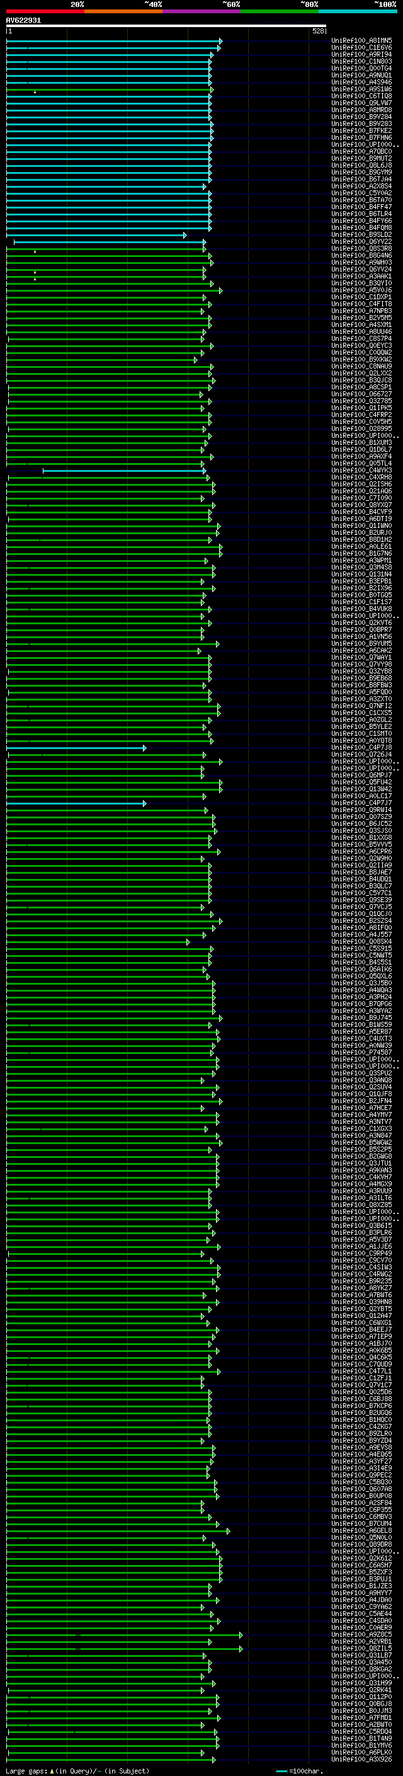
Task: Click the query end position 528
Action: [317, 31]
